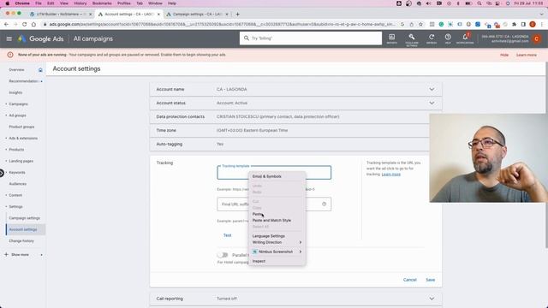
Task: Click Learn more on the alert banner
Action: click(x=527, y=55)
